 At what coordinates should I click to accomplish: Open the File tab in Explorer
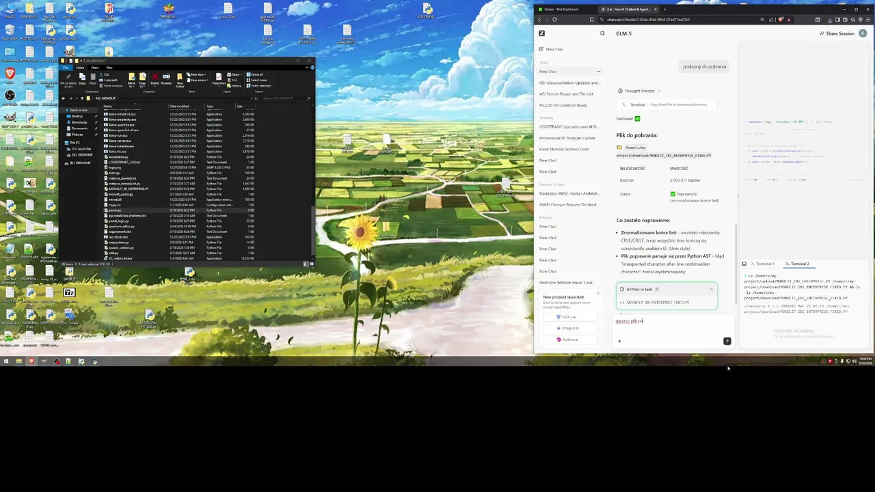[x=66, y=68]
